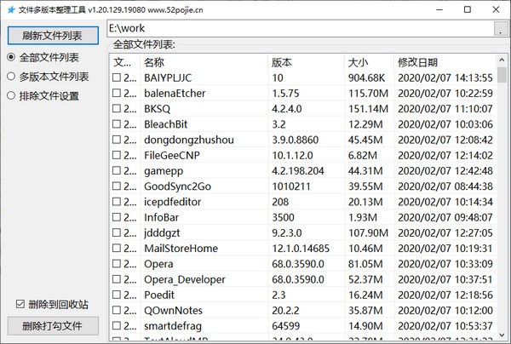
Task: Check the MailStoreHome row checkbox
Action: 117,249
